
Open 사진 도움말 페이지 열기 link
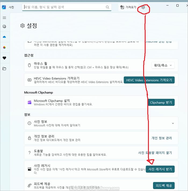[155, 153]
